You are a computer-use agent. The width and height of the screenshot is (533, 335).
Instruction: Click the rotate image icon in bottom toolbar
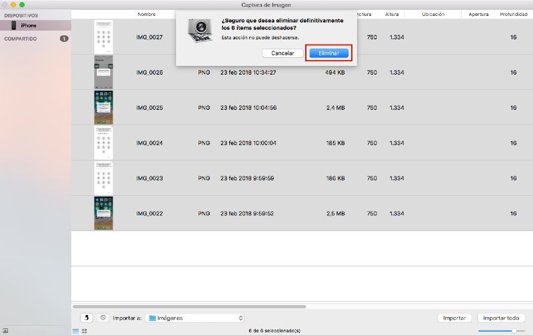click(86, 318)
